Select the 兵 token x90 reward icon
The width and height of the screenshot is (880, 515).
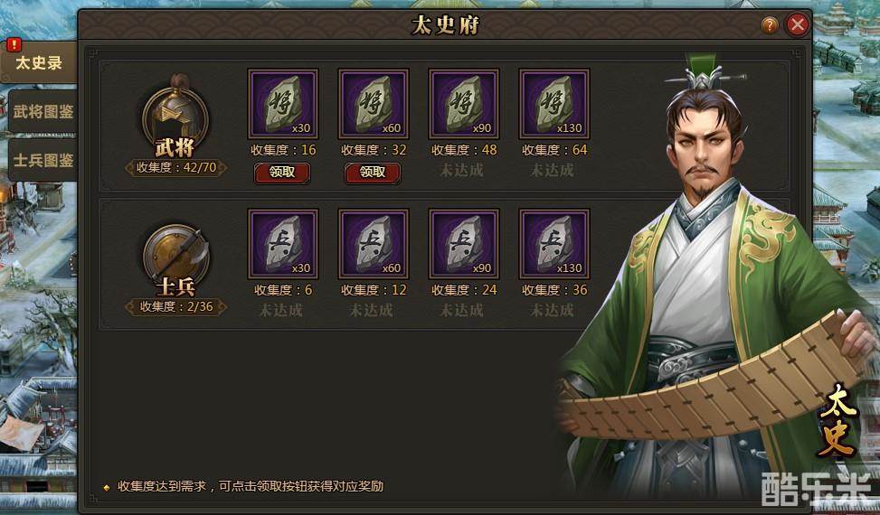tap(464, 244)
